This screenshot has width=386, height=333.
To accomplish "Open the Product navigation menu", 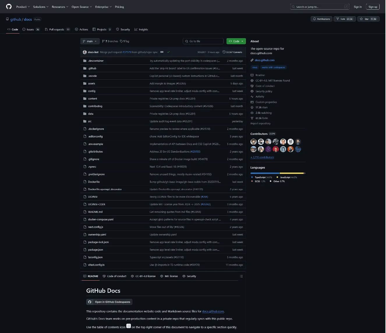I will pyautogui.click(x=23, y=7).
